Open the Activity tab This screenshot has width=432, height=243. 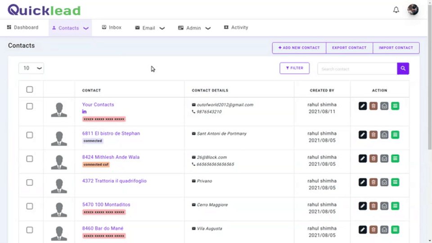(x=236, y=27)
